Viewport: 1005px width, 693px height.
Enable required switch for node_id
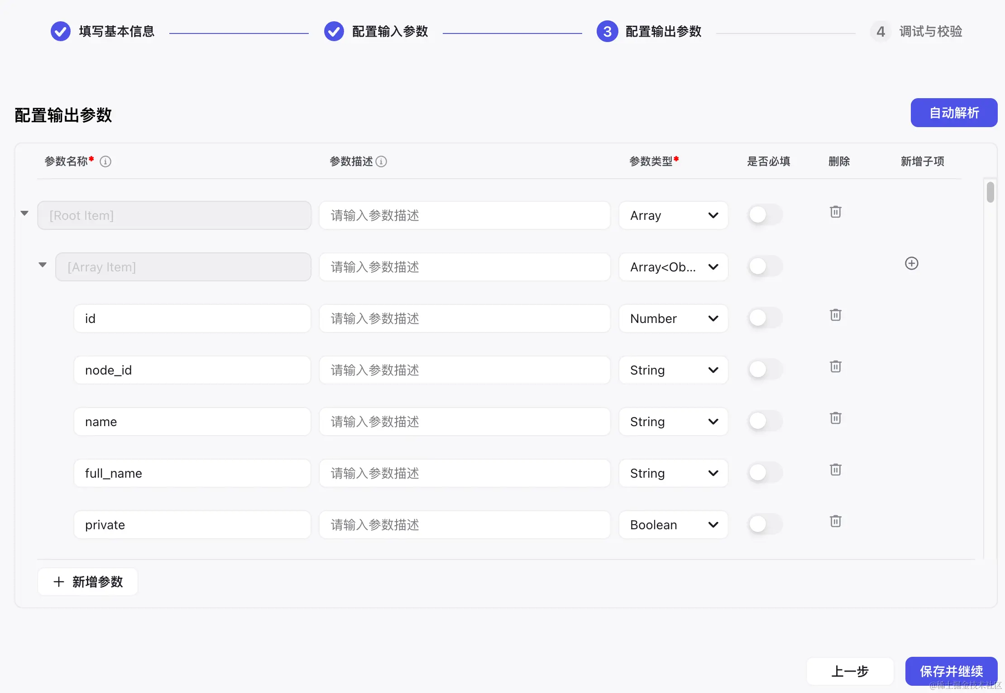point(764,369)
